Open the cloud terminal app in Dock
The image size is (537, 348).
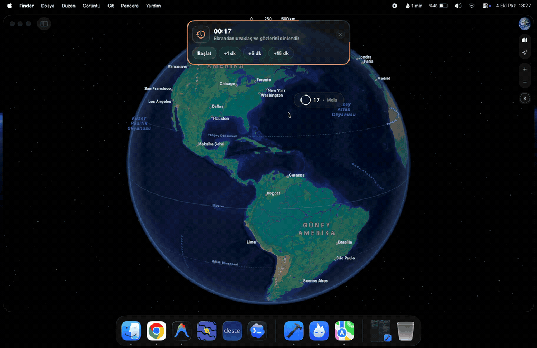coord(257,331)
